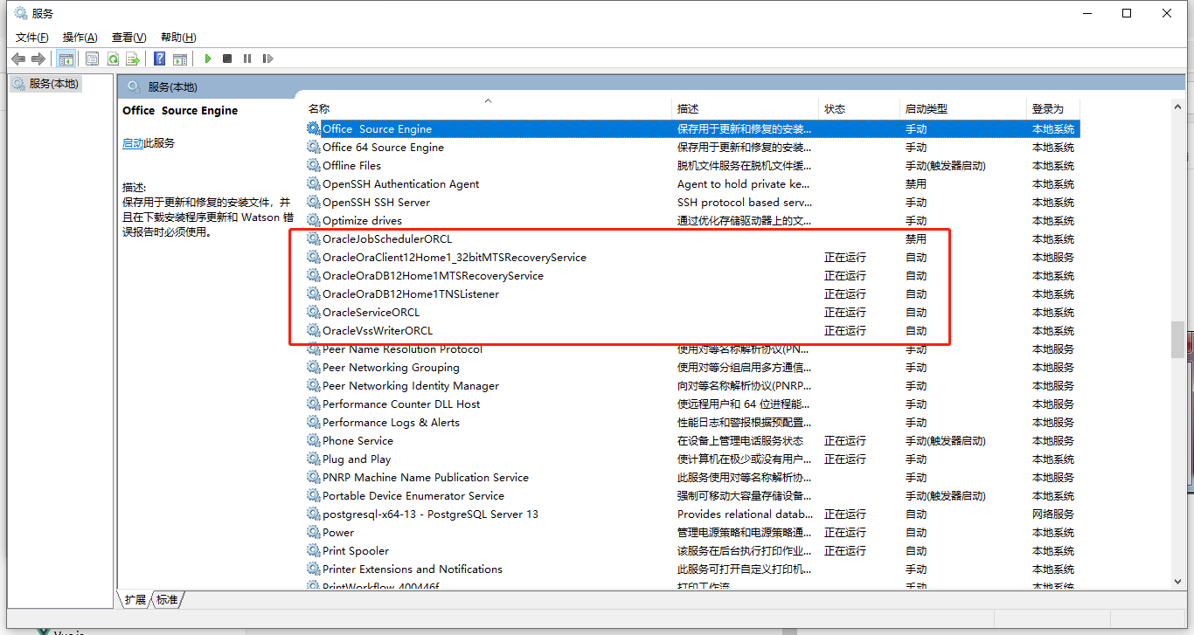Click 手动(触发器启动) in Offline Files row
1194x635 pixels.
tap(946, 165)
